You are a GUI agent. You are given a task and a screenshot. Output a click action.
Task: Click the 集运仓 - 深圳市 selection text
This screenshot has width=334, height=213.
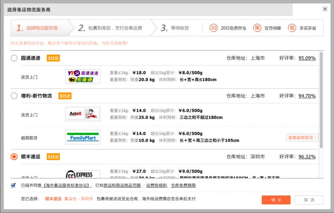coord(79,199)
